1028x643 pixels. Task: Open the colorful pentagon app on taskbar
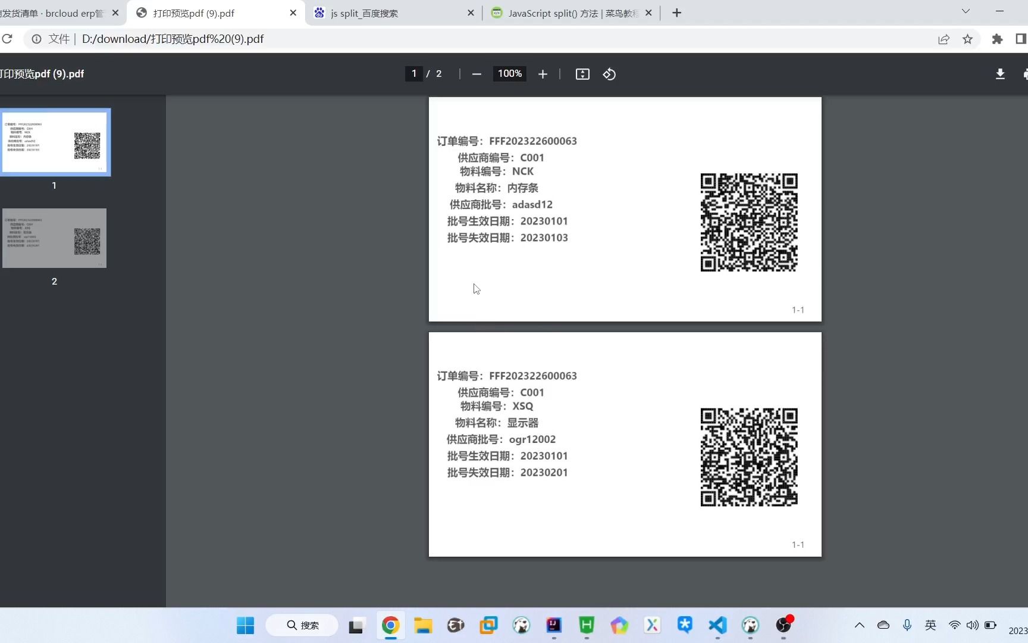coord(619,625)
